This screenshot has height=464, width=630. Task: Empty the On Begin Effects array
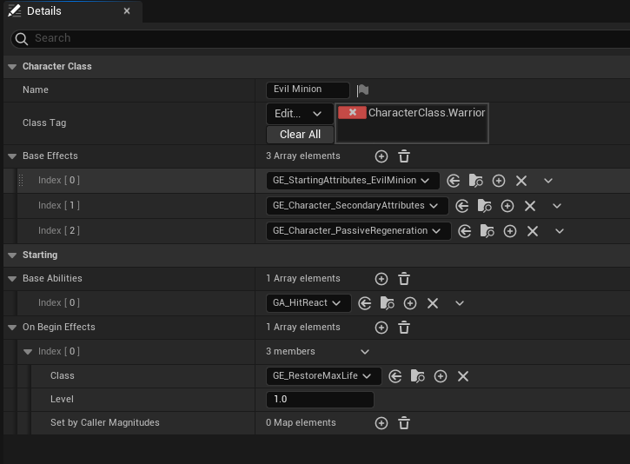coord(404,328)
